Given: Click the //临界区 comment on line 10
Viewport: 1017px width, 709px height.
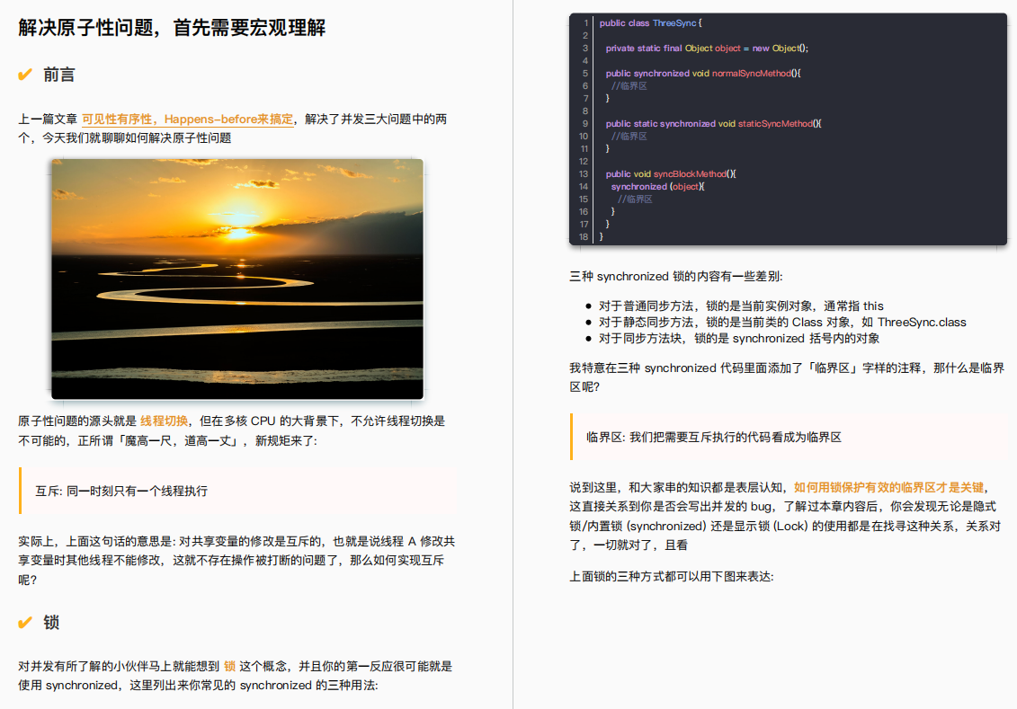Looking at the screenshot, I should point(629,137).
